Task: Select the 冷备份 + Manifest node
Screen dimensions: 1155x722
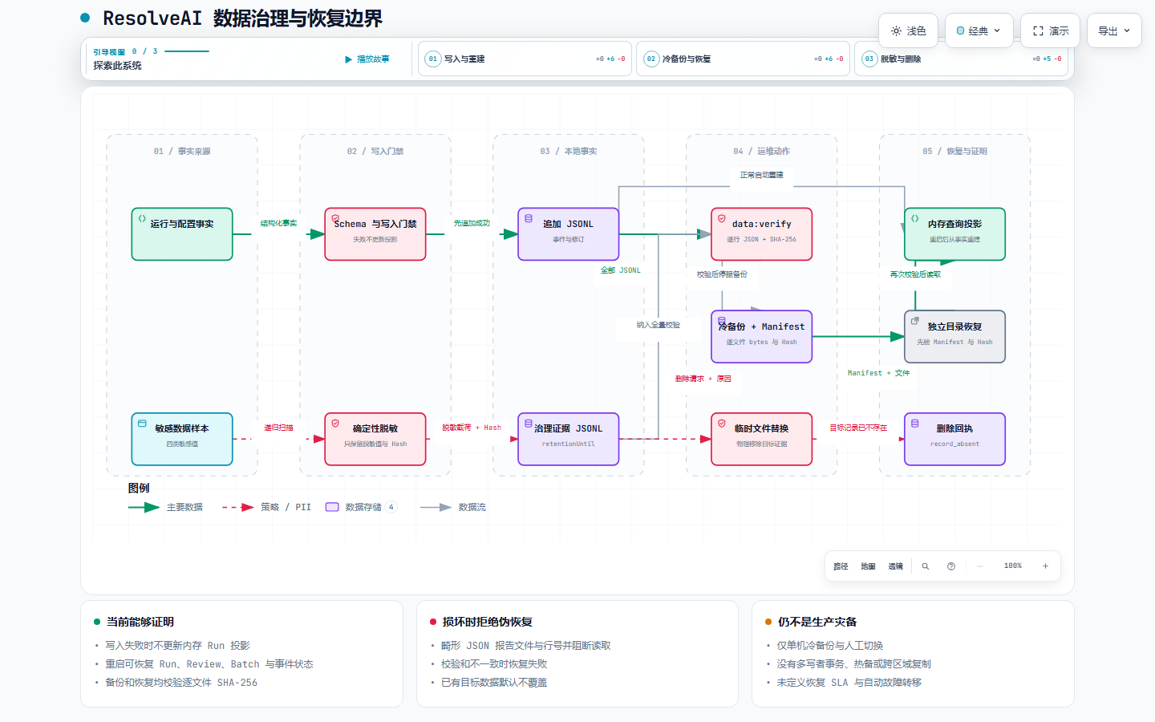Action: tap(762, 337)
